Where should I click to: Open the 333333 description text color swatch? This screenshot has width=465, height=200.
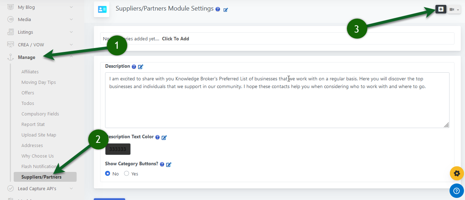pyautogui.click(x=118, y=149)
